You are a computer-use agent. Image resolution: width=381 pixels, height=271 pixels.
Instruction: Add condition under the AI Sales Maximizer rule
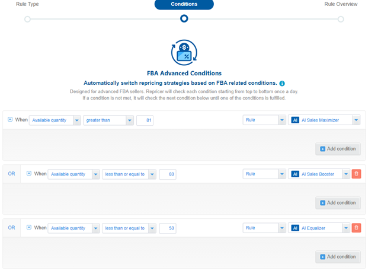coord(338,149)
